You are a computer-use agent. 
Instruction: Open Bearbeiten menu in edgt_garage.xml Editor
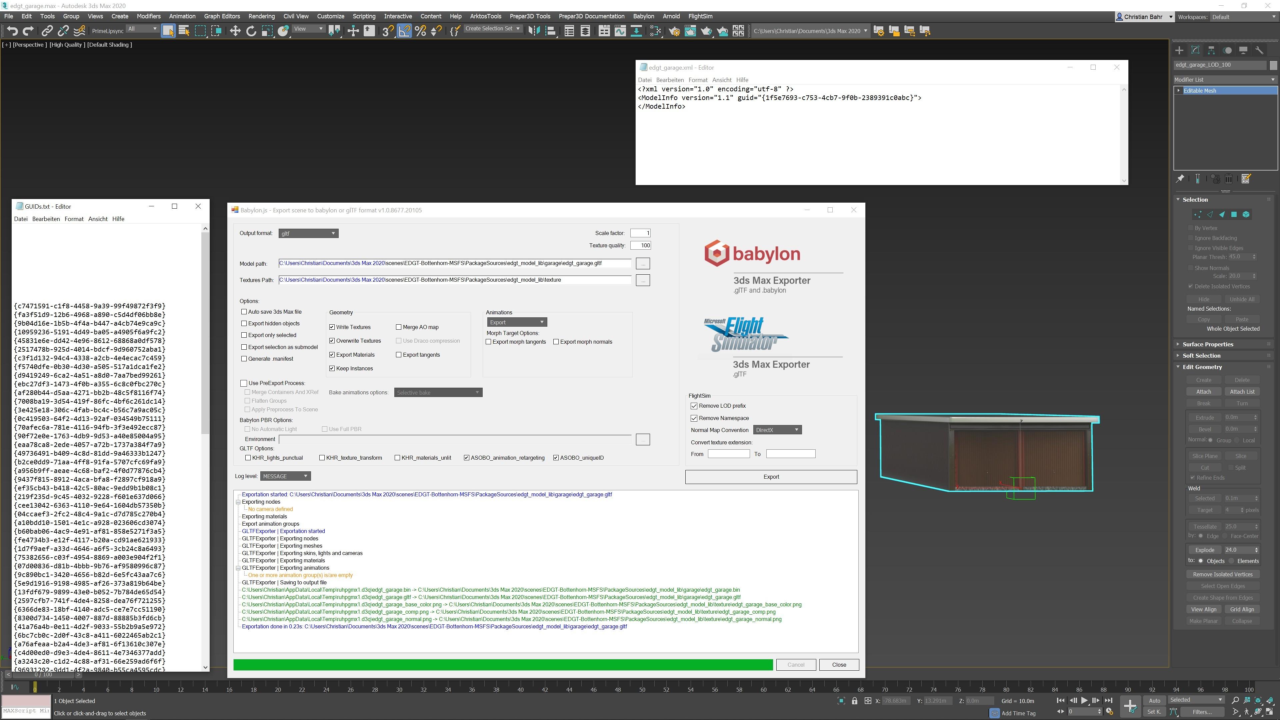[x=669, y=80]
